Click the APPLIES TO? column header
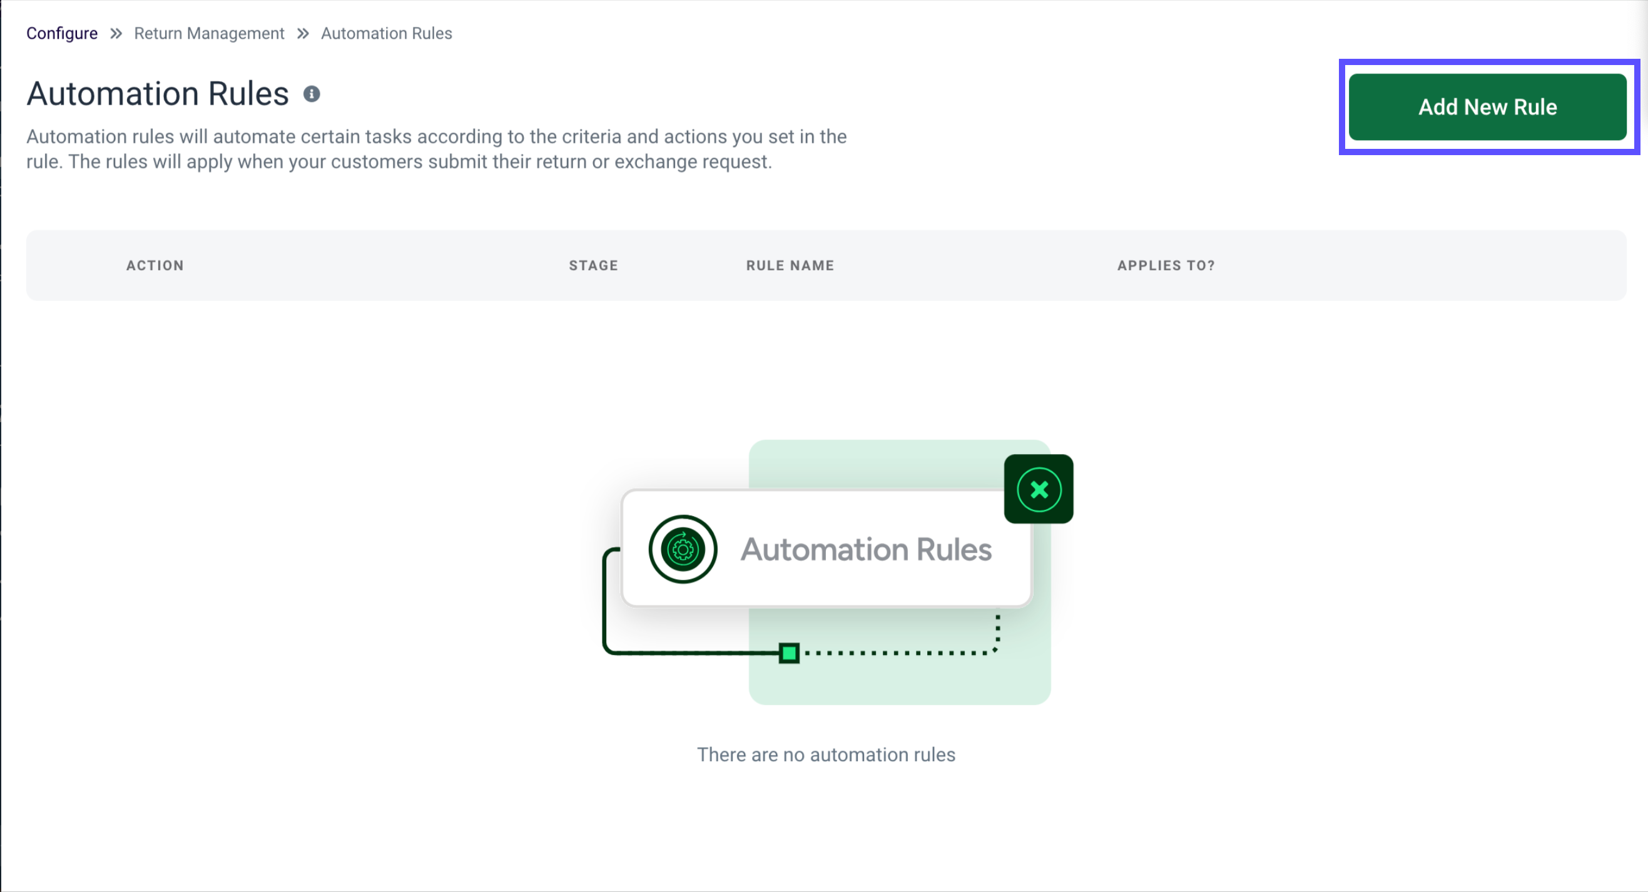The height and width of the screenshot is (892, 1648). 1166,265
